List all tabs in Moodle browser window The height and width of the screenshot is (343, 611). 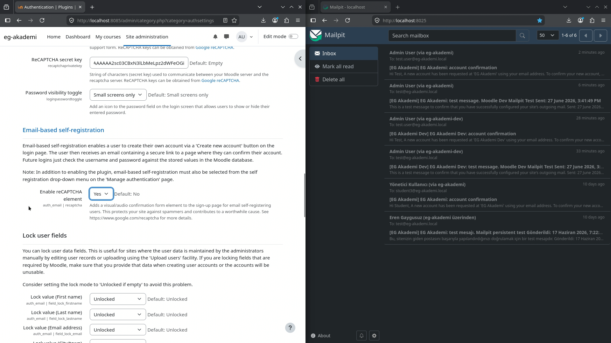tap(260, 7)
